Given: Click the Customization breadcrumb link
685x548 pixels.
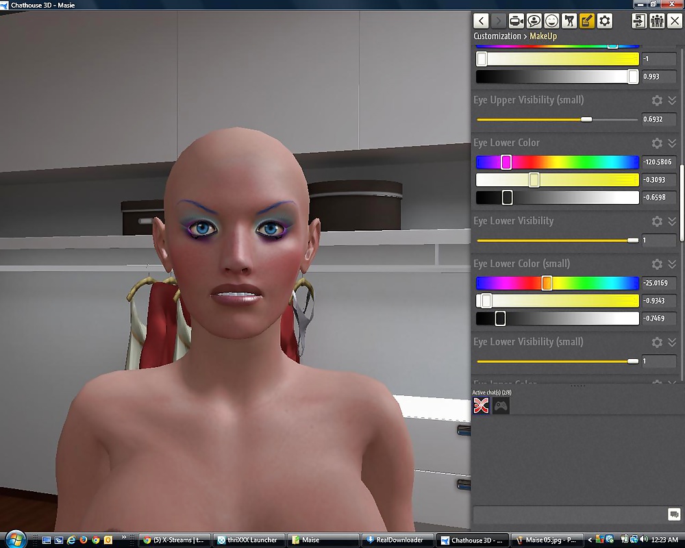Looking at the screenshot, I should click(497, 36).
